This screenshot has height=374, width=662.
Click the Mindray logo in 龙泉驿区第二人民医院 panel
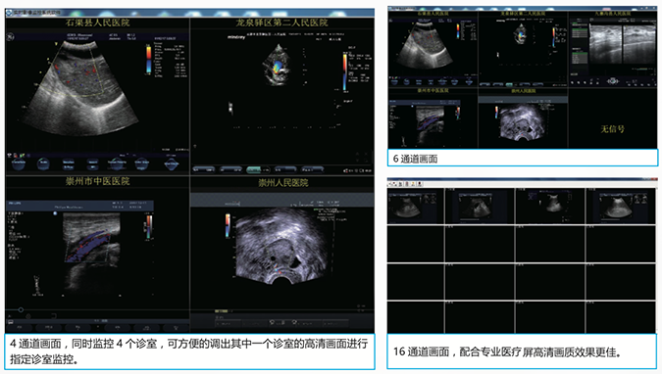[x=236, y=37]
